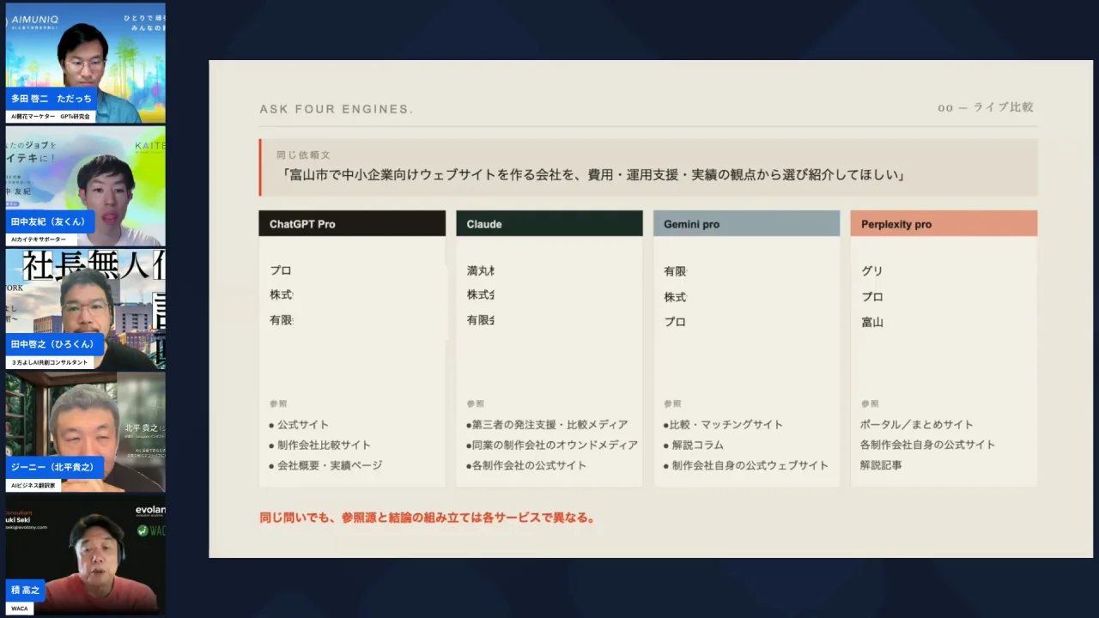The image size is (1099, 618).
Task: Select the 田中啓之（ひろくん） participant video tile
Action: click(86, 309)
